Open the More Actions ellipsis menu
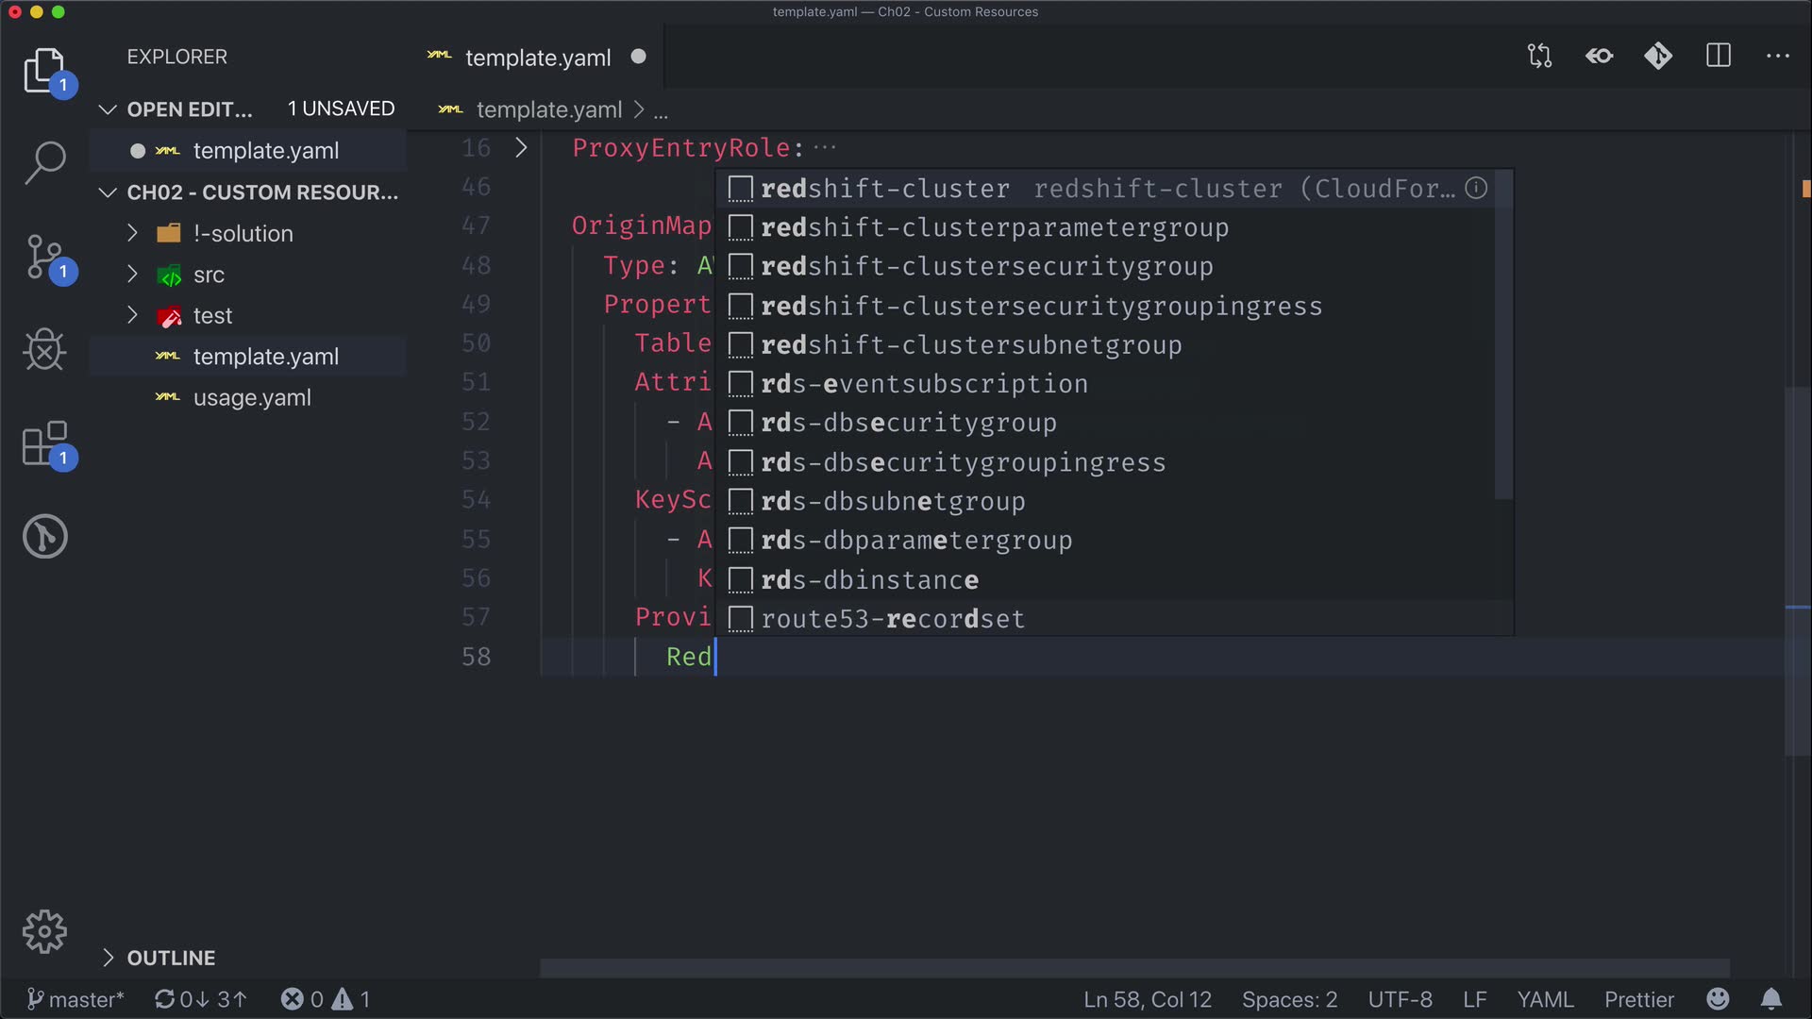 pos(1778,57)
